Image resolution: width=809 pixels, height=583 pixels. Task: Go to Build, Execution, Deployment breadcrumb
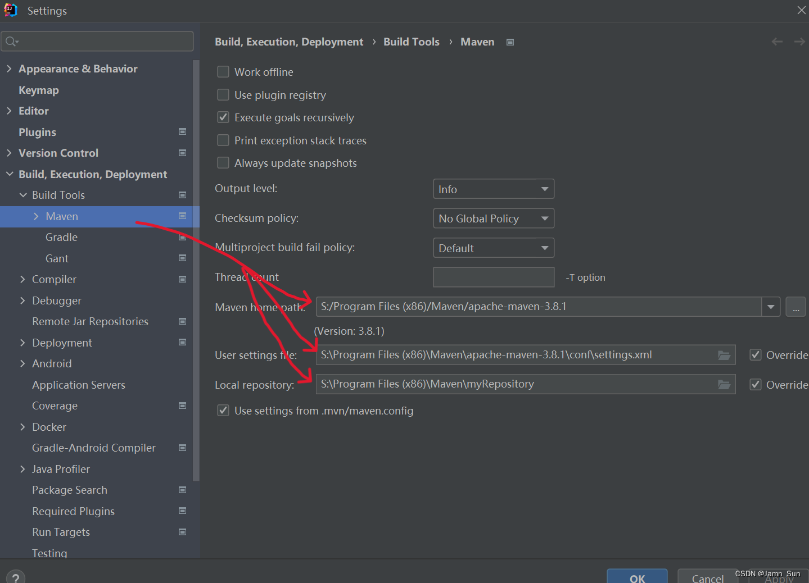(x=289, y=42)
